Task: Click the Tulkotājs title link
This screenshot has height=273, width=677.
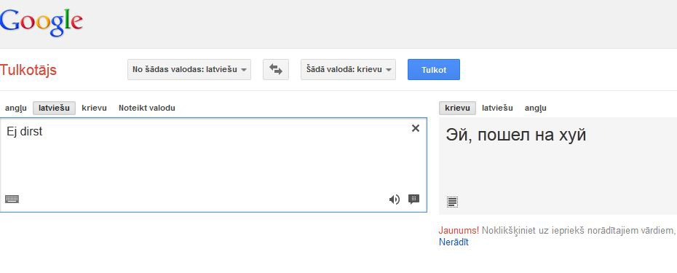Action: (x=28, y=70)
